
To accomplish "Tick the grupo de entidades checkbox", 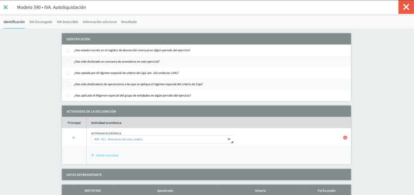I will coord(68,95).
